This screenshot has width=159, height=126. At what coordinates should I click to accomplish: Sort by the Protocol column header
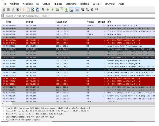91,22
